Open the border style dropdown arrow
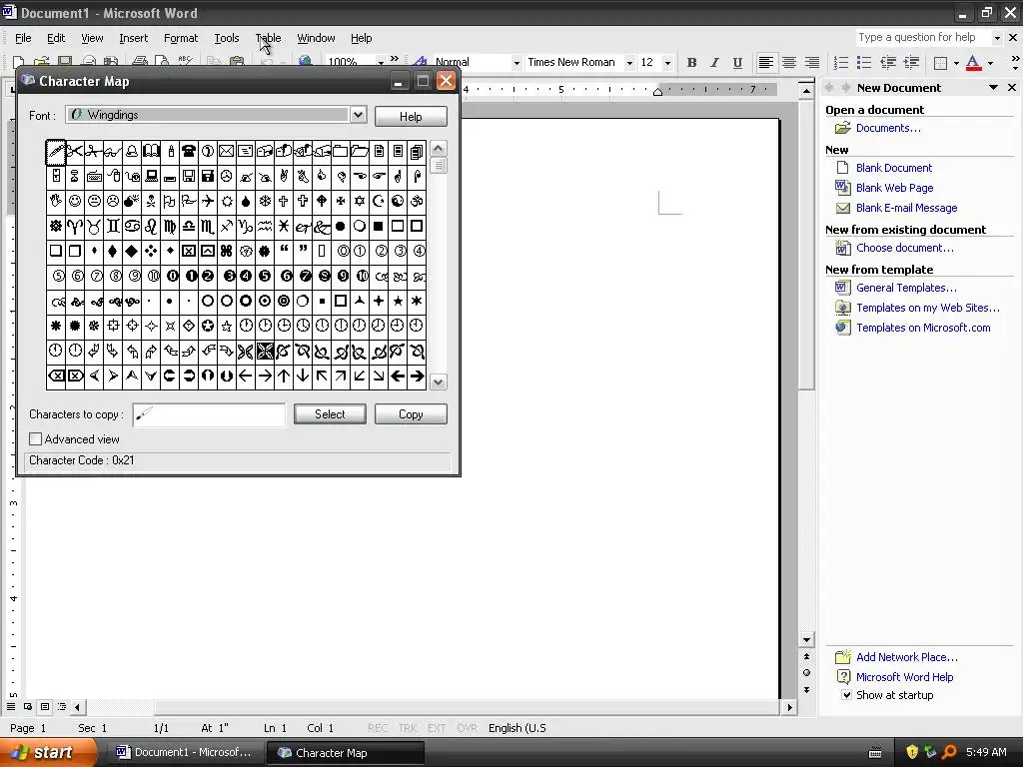 tap(956, 63)
